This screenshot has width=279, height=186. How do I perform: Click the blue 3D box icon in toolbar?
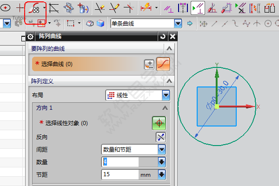point(100,23)
